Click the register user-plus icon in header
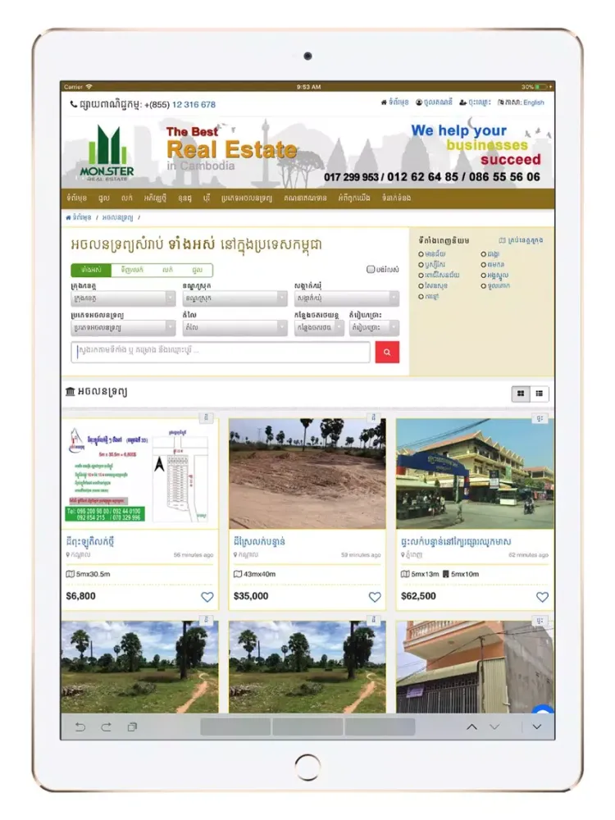This screenshot has width=615, height=820. [462, 102]
